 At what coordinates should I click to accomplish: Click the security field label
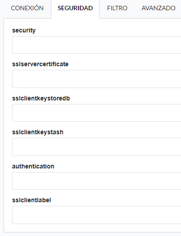pyautogui.click(x=24, y=31)
